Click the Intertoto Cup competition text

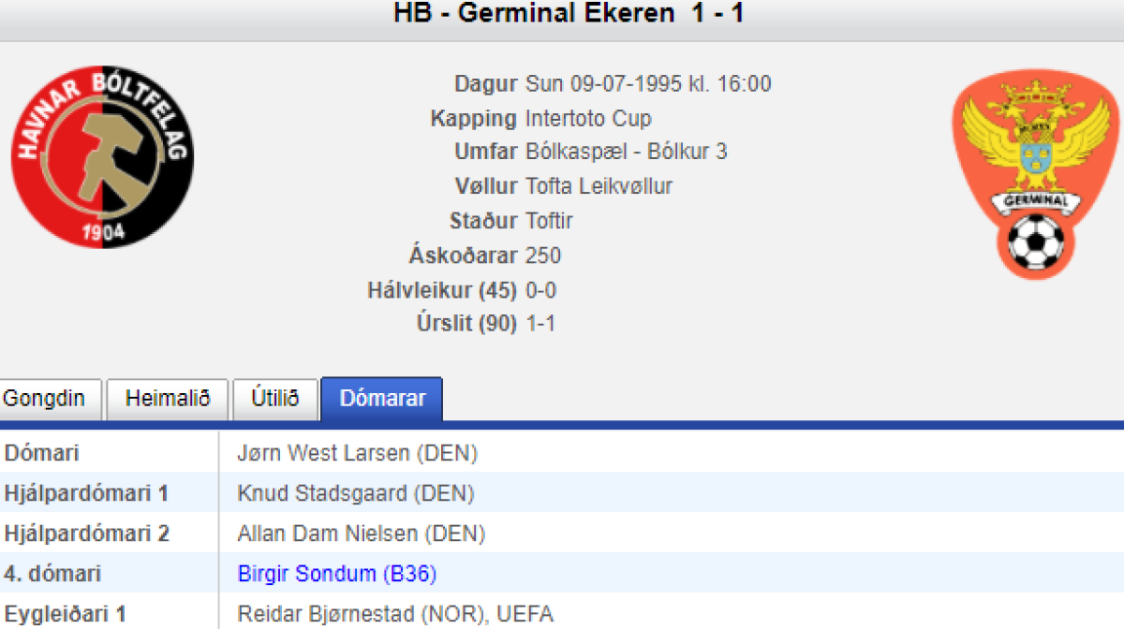(x=588, y=119)
